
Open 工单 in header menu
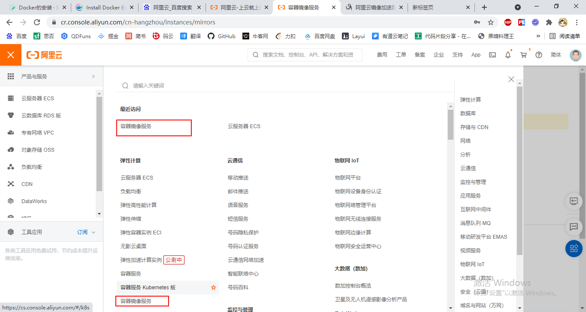coord(401,55)
